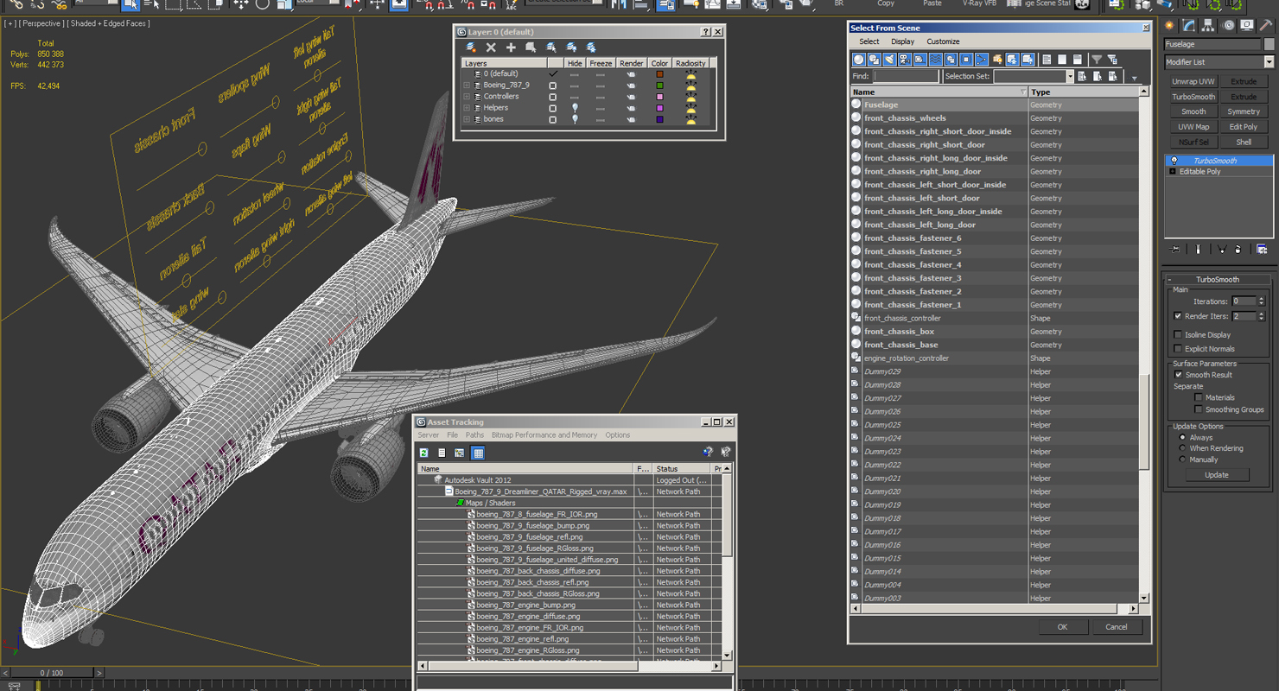The image size is (1279, 691).
Task: Click Cancel button in Select From Scene
Action: point(1117,627)
